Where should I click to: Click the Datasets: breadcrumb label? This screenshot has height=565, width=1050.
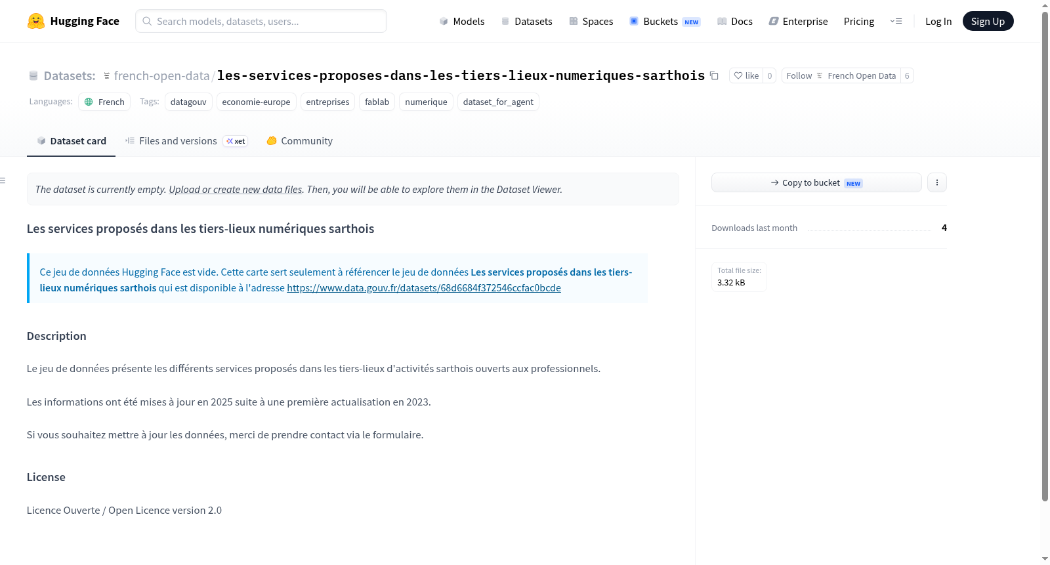(70, 75)
